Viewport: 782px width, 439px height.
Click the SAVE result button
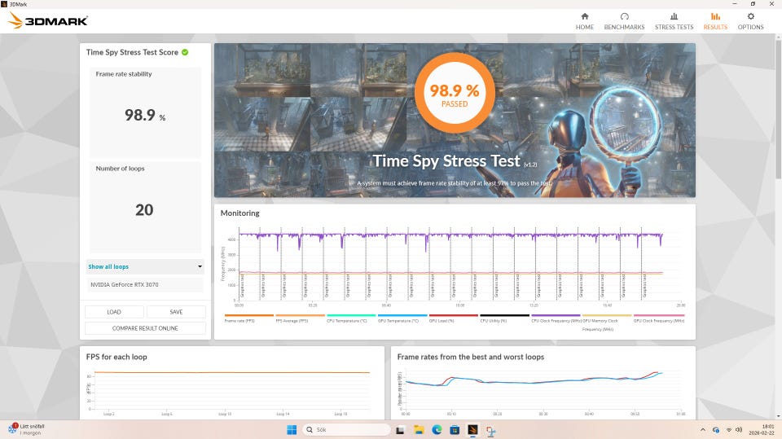[x=176, y=312]
